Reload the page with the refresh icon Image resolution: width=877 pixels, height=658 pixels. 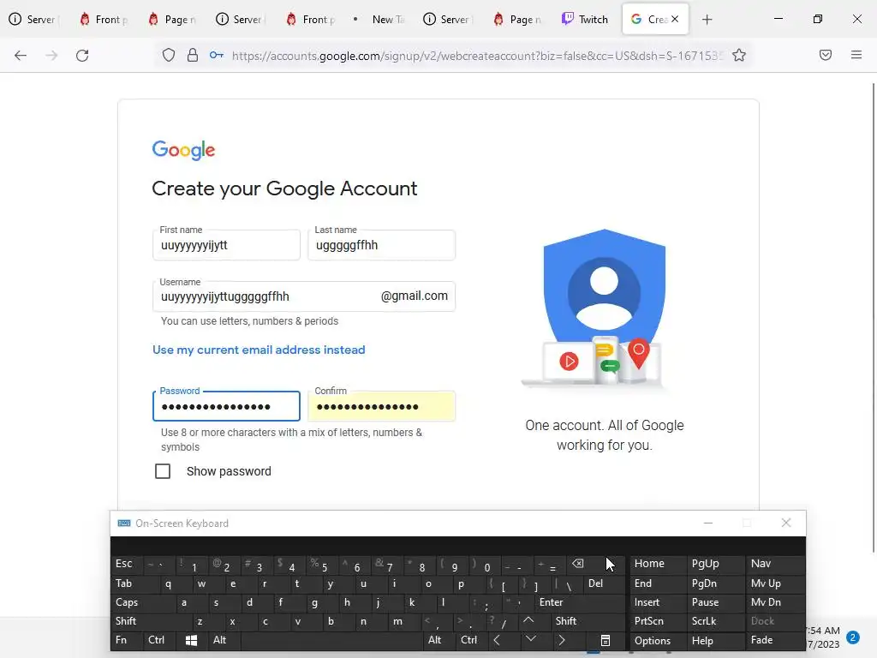[82, 55]
